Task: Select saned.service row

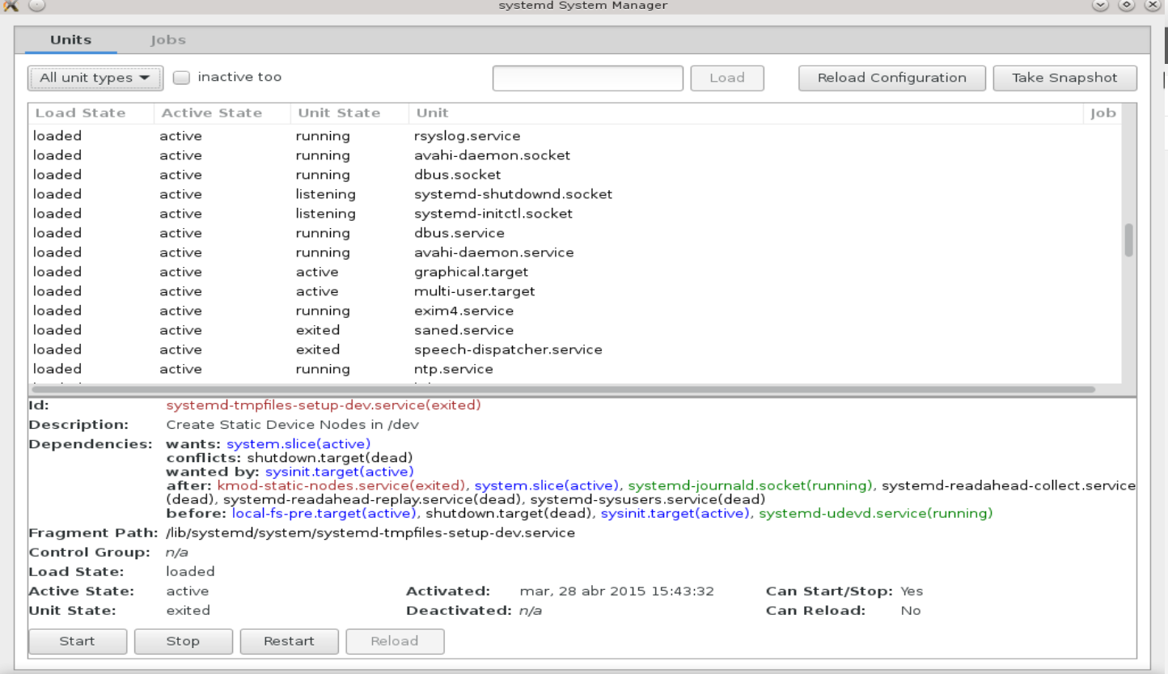Action: tap(575, 330)
